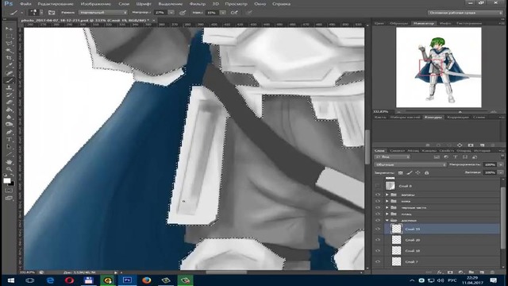Image resolution: width=508 pixels, height=286 pixels.
Task: Switch to the Контуры panel tab
Action: coord(433,117)
